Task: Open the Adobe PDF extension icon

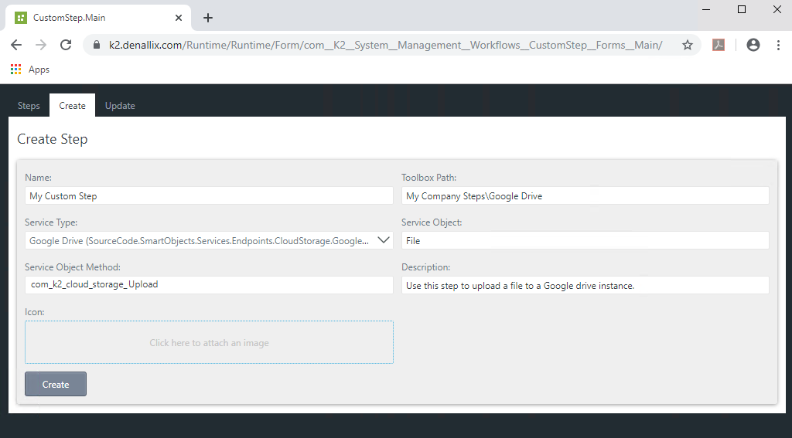Action: [719, 45]
